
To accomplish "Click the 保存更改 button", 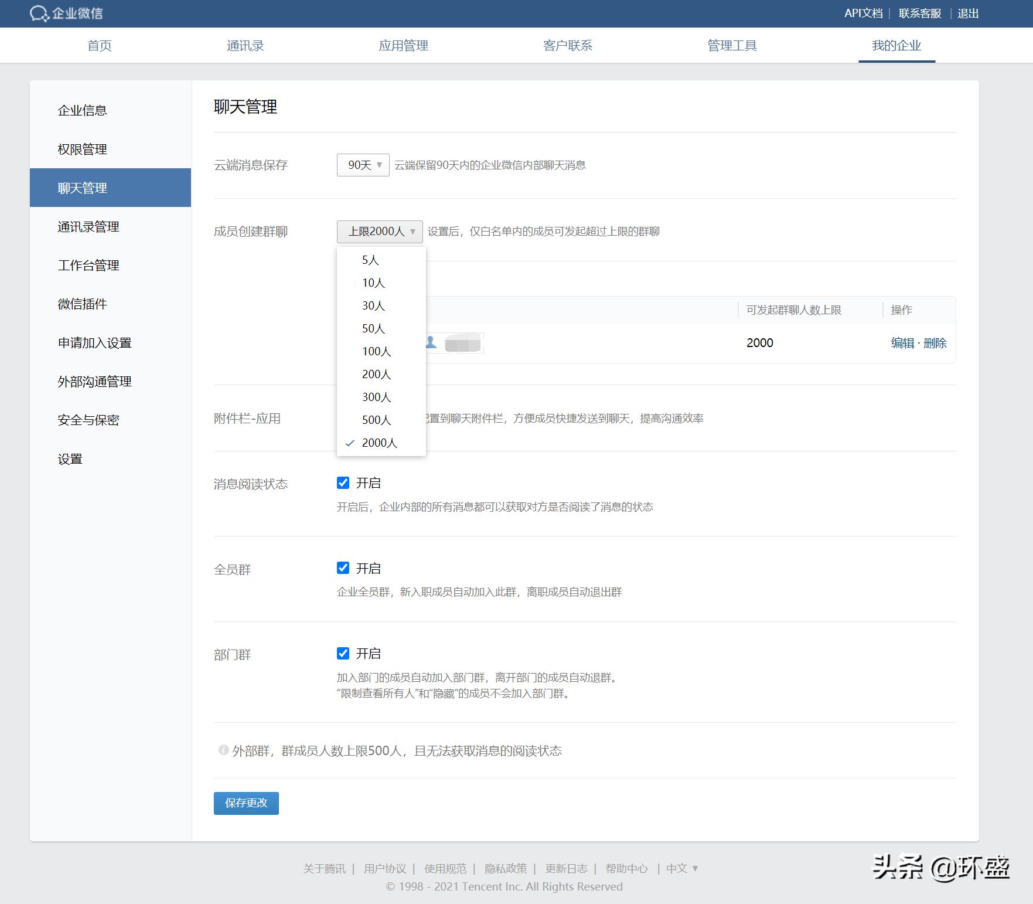I will (x=246, y=803).
